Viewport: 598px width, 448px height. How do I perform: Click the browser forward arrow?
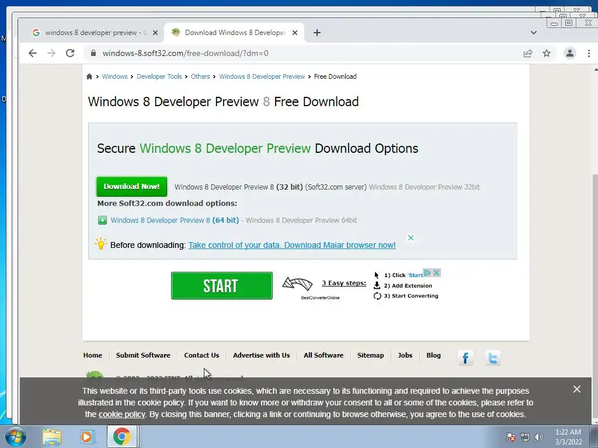click(51, 53)
